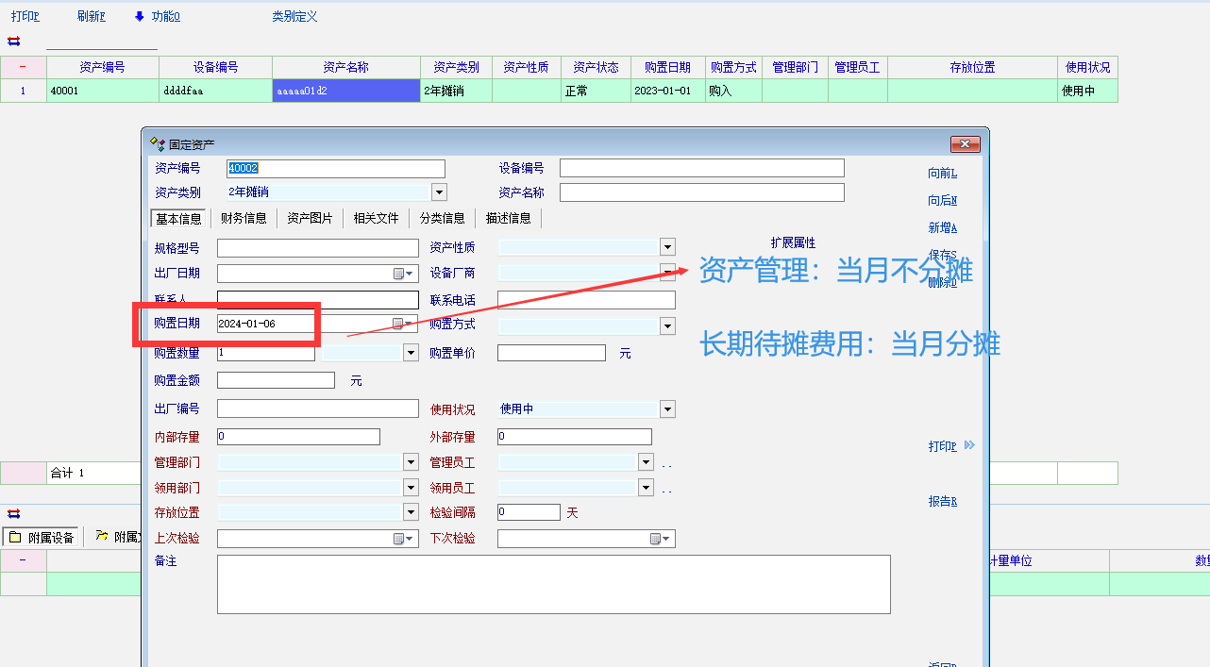Open the 附属设备 tab with folder icon
The width and height of the screenshot is (1210, 667).
[x=42, y=538]
